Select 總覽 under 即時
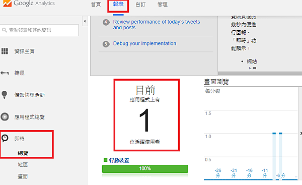The width and height of the screenshot is (302, 185). (x=23, y=153)
